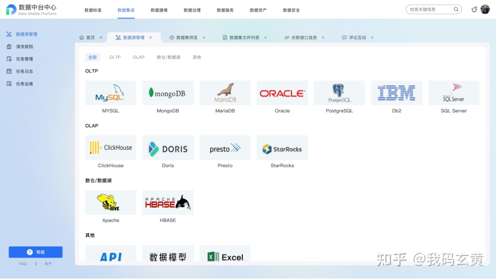Select the StarRocks logo tile
Screen dimensions: 496x279
(x=282, y=148)
